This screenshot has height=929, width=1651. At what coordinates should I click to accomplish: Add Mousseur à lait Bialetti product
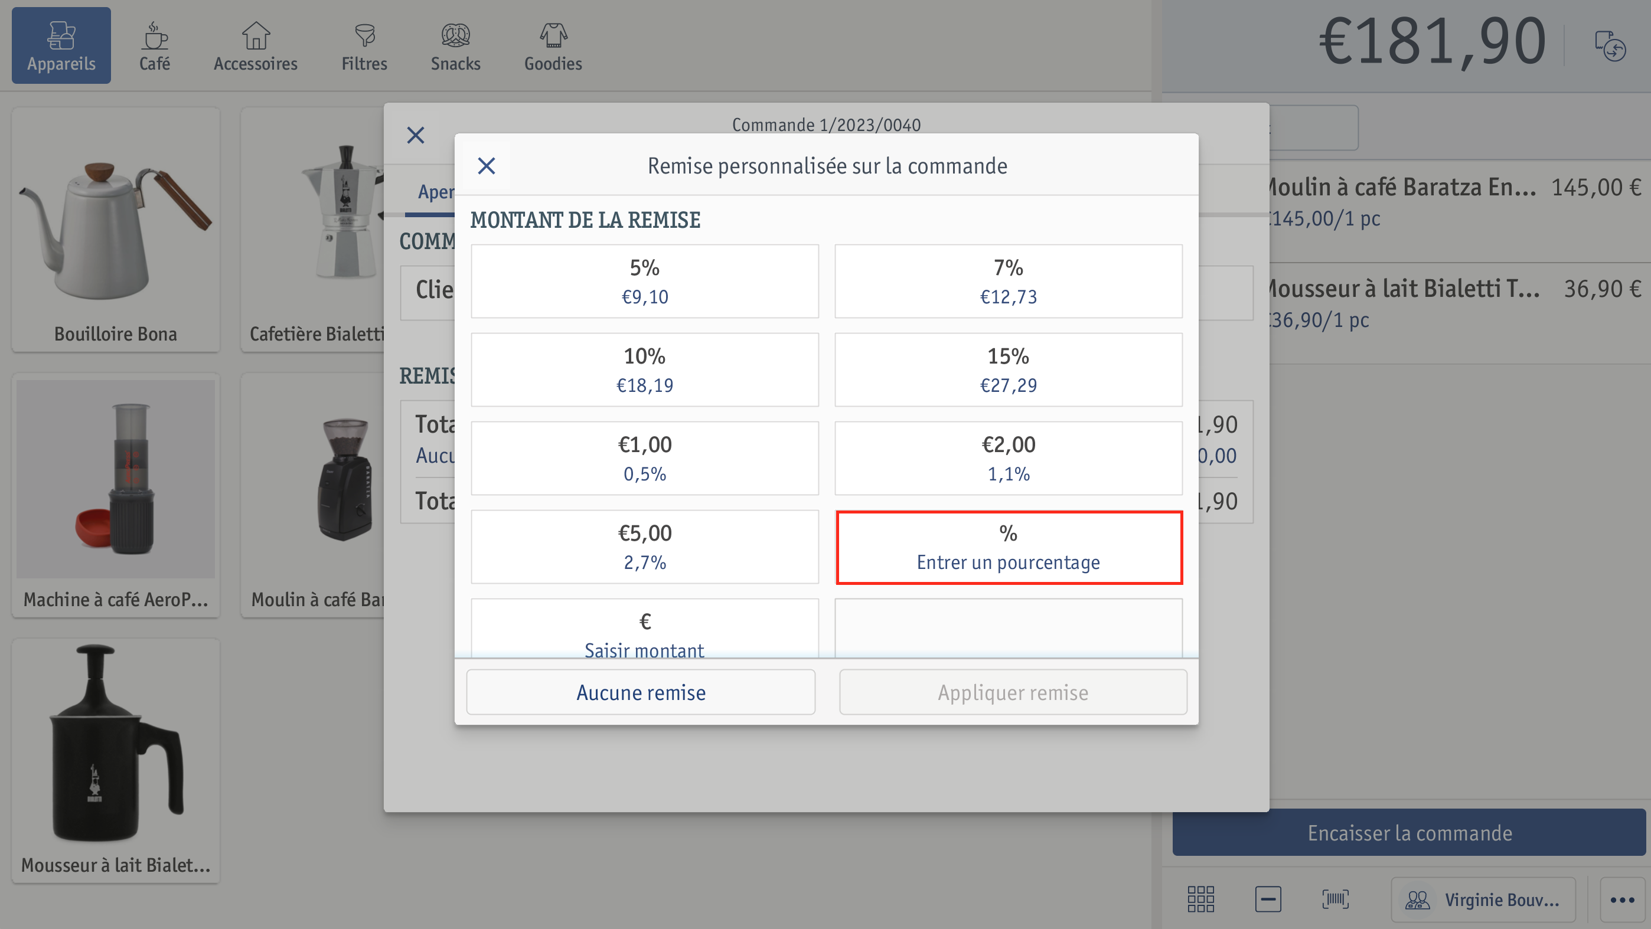click(x=116, y=761)
